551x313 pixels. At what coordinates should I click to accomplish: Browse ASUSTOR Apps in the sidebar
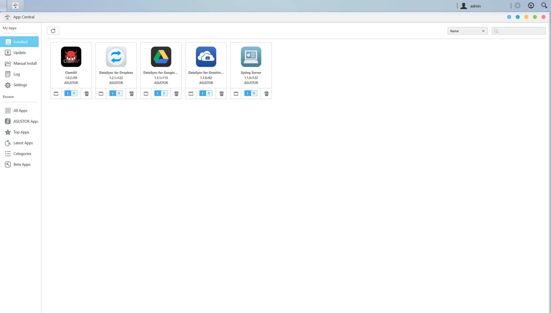[x=19, y=122]
